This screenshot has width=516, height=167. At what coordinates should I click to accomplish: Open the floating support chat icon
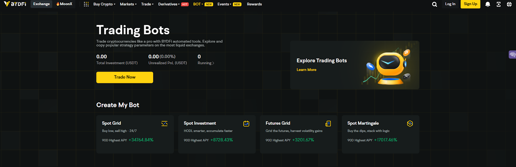pyautogui.click(x=512, y=55)
